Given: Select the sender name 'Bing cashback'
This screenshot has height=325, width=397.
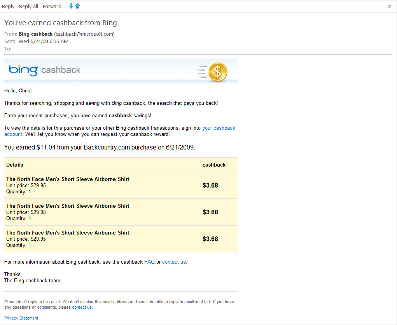Looking at the screenshot, I should coord(35,34).
